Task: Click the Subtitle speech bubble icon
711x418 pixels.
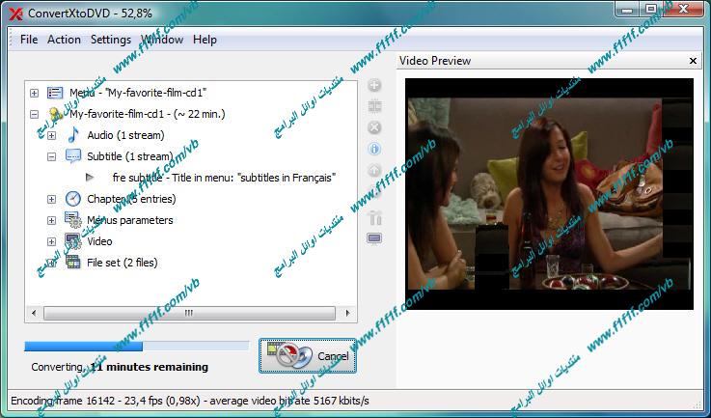Action: tap(73, 156)
